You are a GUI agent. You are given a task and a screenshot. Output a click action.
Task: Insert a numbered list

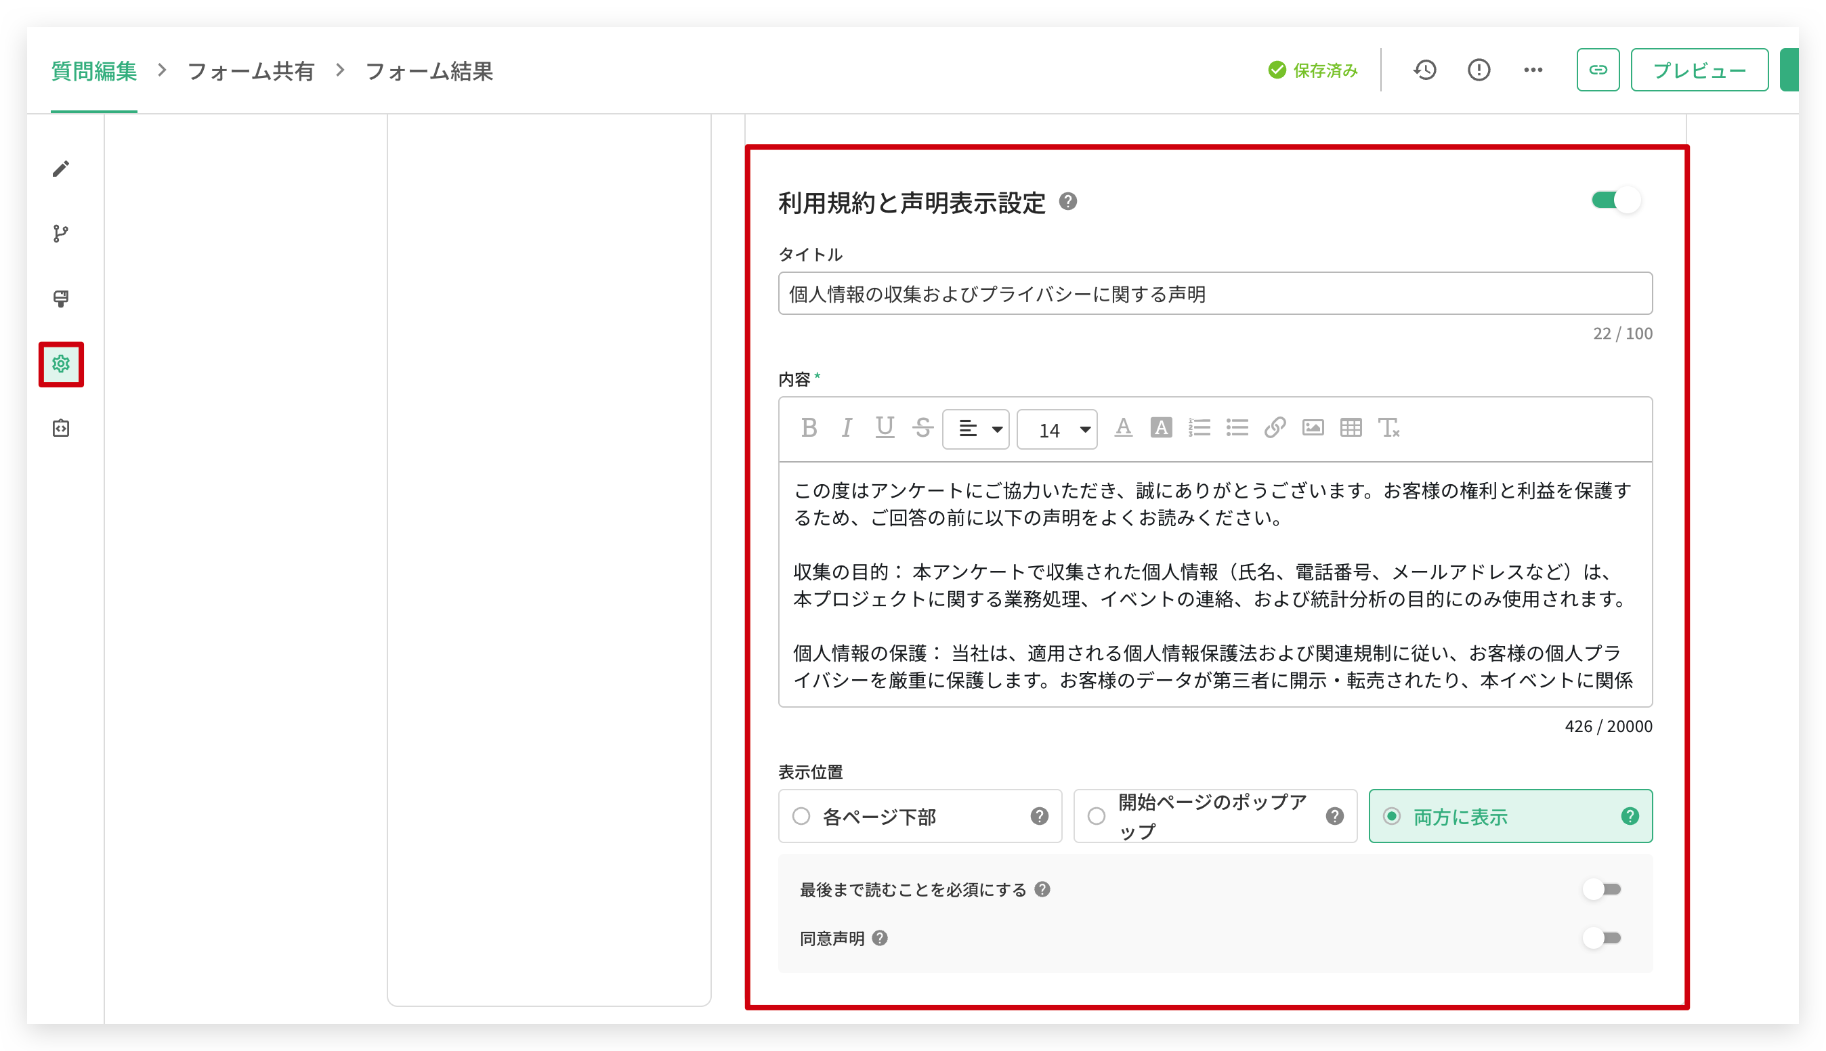(x=1199, y=428)
